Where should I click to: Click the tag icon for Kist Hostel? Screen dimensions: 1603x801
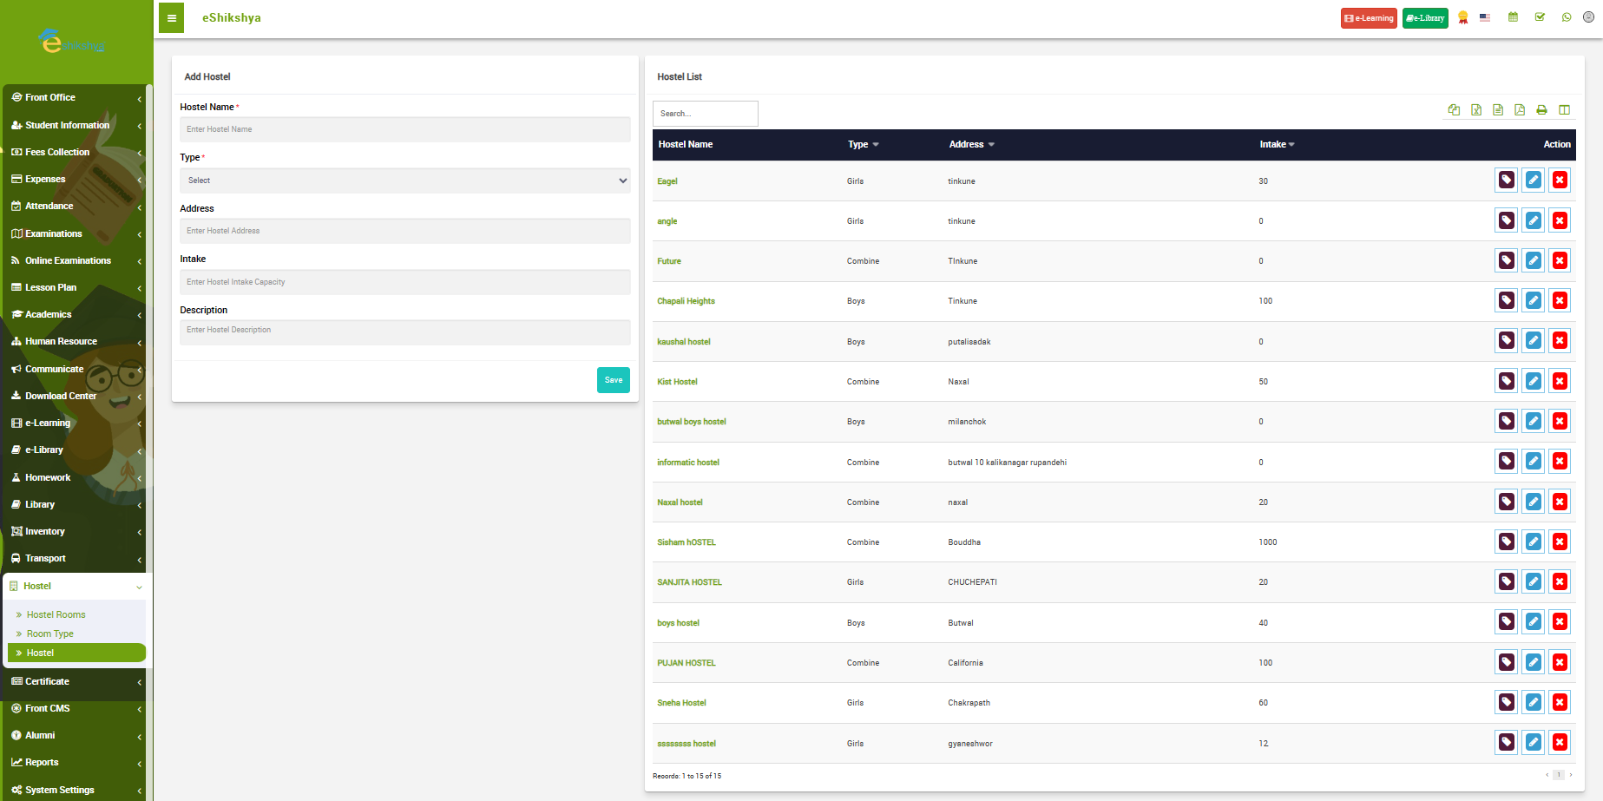click(1507, 381)
